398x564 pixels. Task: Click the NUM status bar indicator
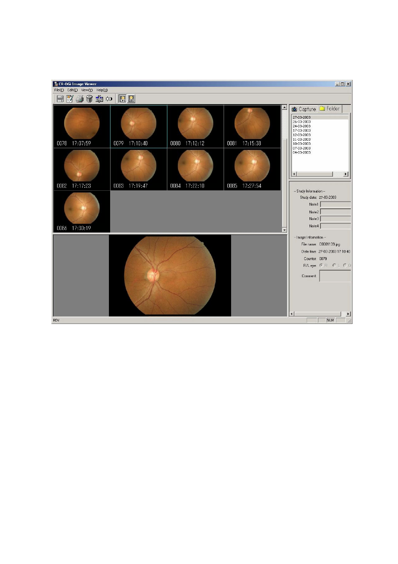pos(330,320)
